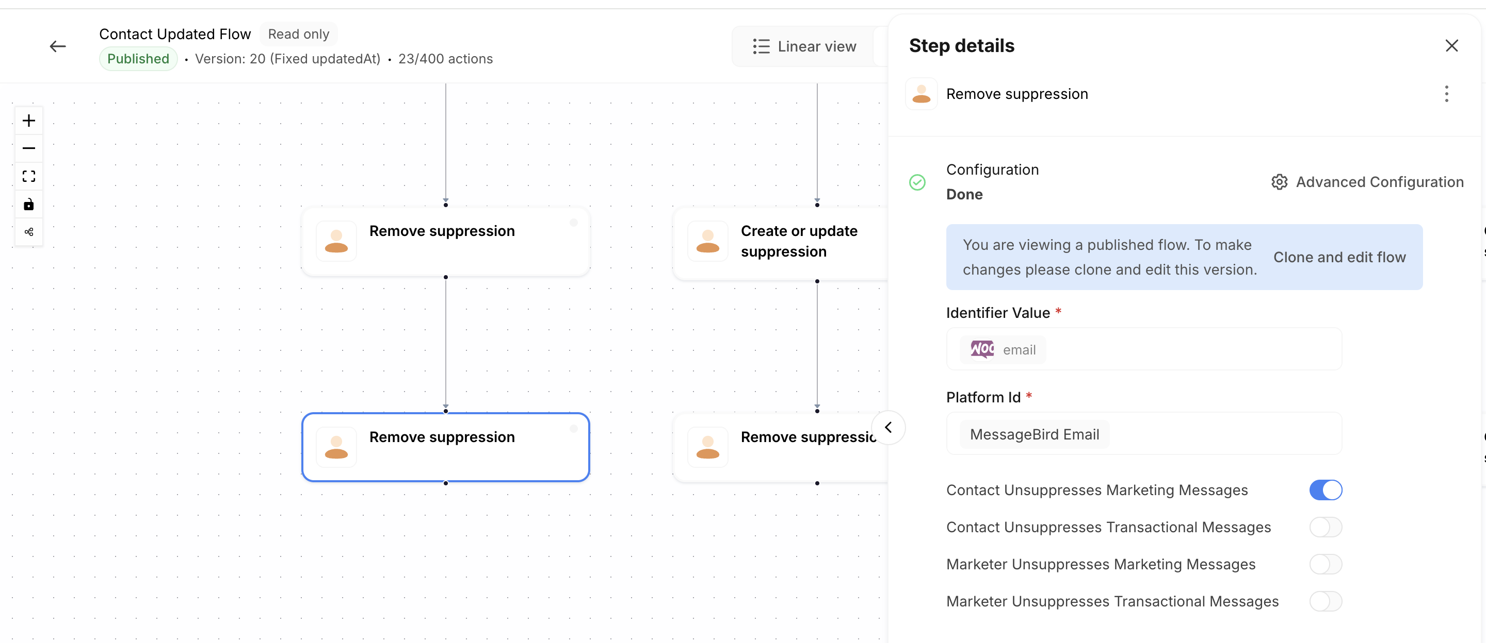
Task: Open the Platform Id dropdown field
Action: 1144,434
